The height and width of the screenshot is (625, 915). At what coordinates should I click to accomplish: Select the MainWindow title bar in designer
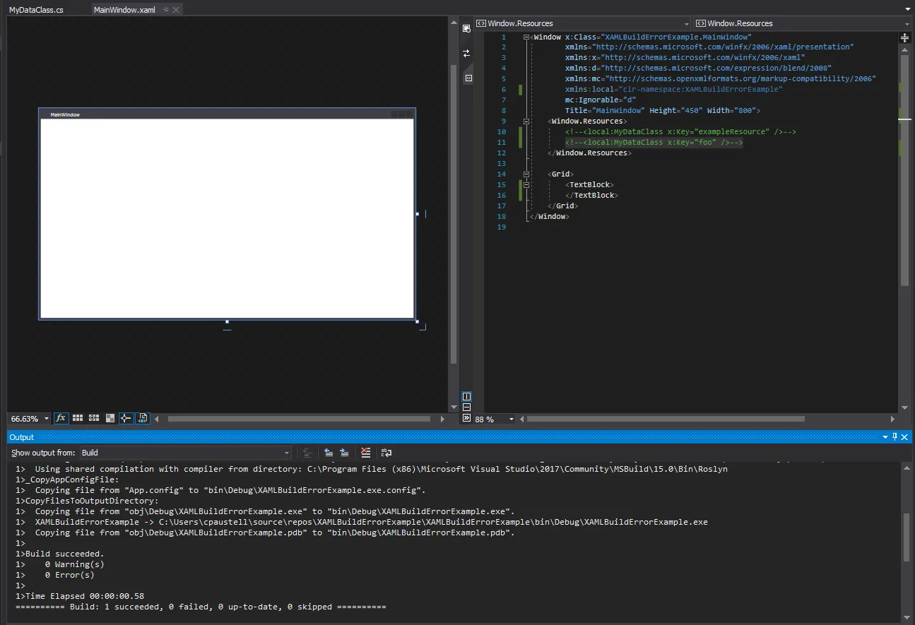coord(227,114)
